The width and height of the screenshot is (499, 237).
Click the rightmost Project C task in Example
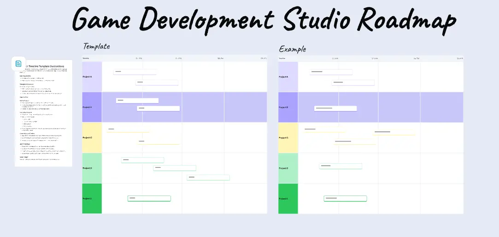[x=394, y=133]
